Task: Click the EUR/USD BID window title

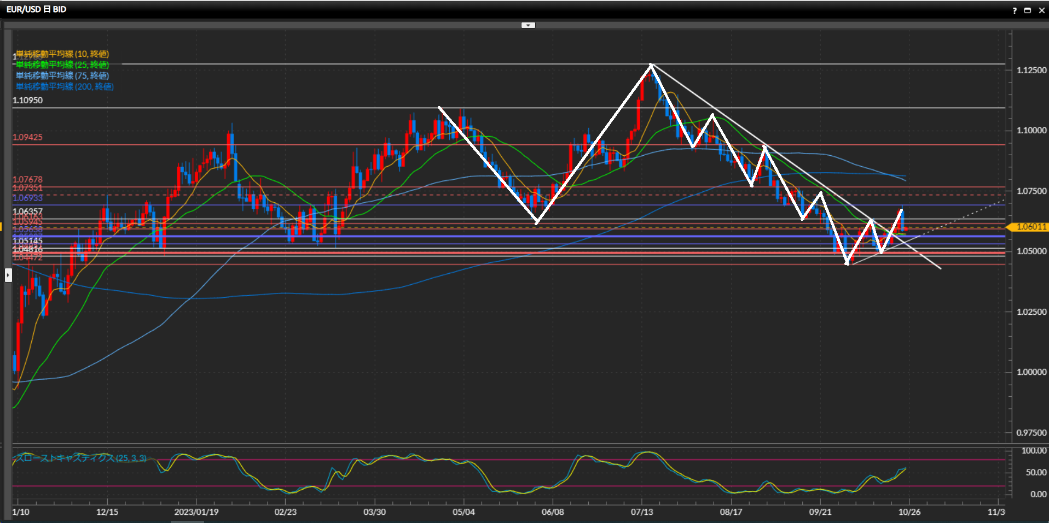Action: (36, 9)
